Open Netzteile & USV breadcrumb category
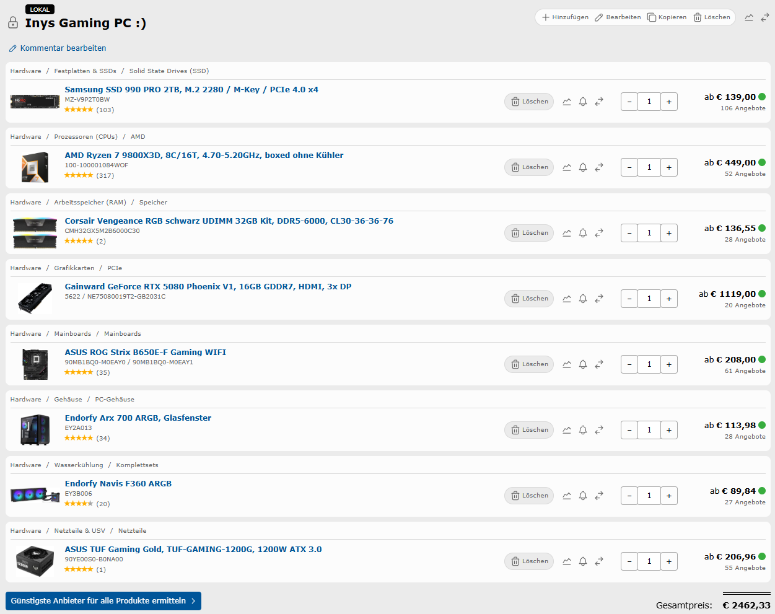The width and height of the screenshot is (775, 614). point(79,531)
